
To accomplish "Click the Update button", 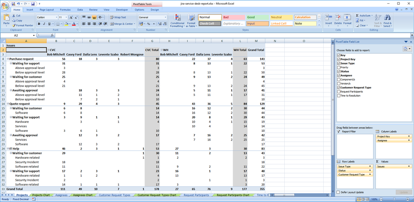I will (404, 192).
